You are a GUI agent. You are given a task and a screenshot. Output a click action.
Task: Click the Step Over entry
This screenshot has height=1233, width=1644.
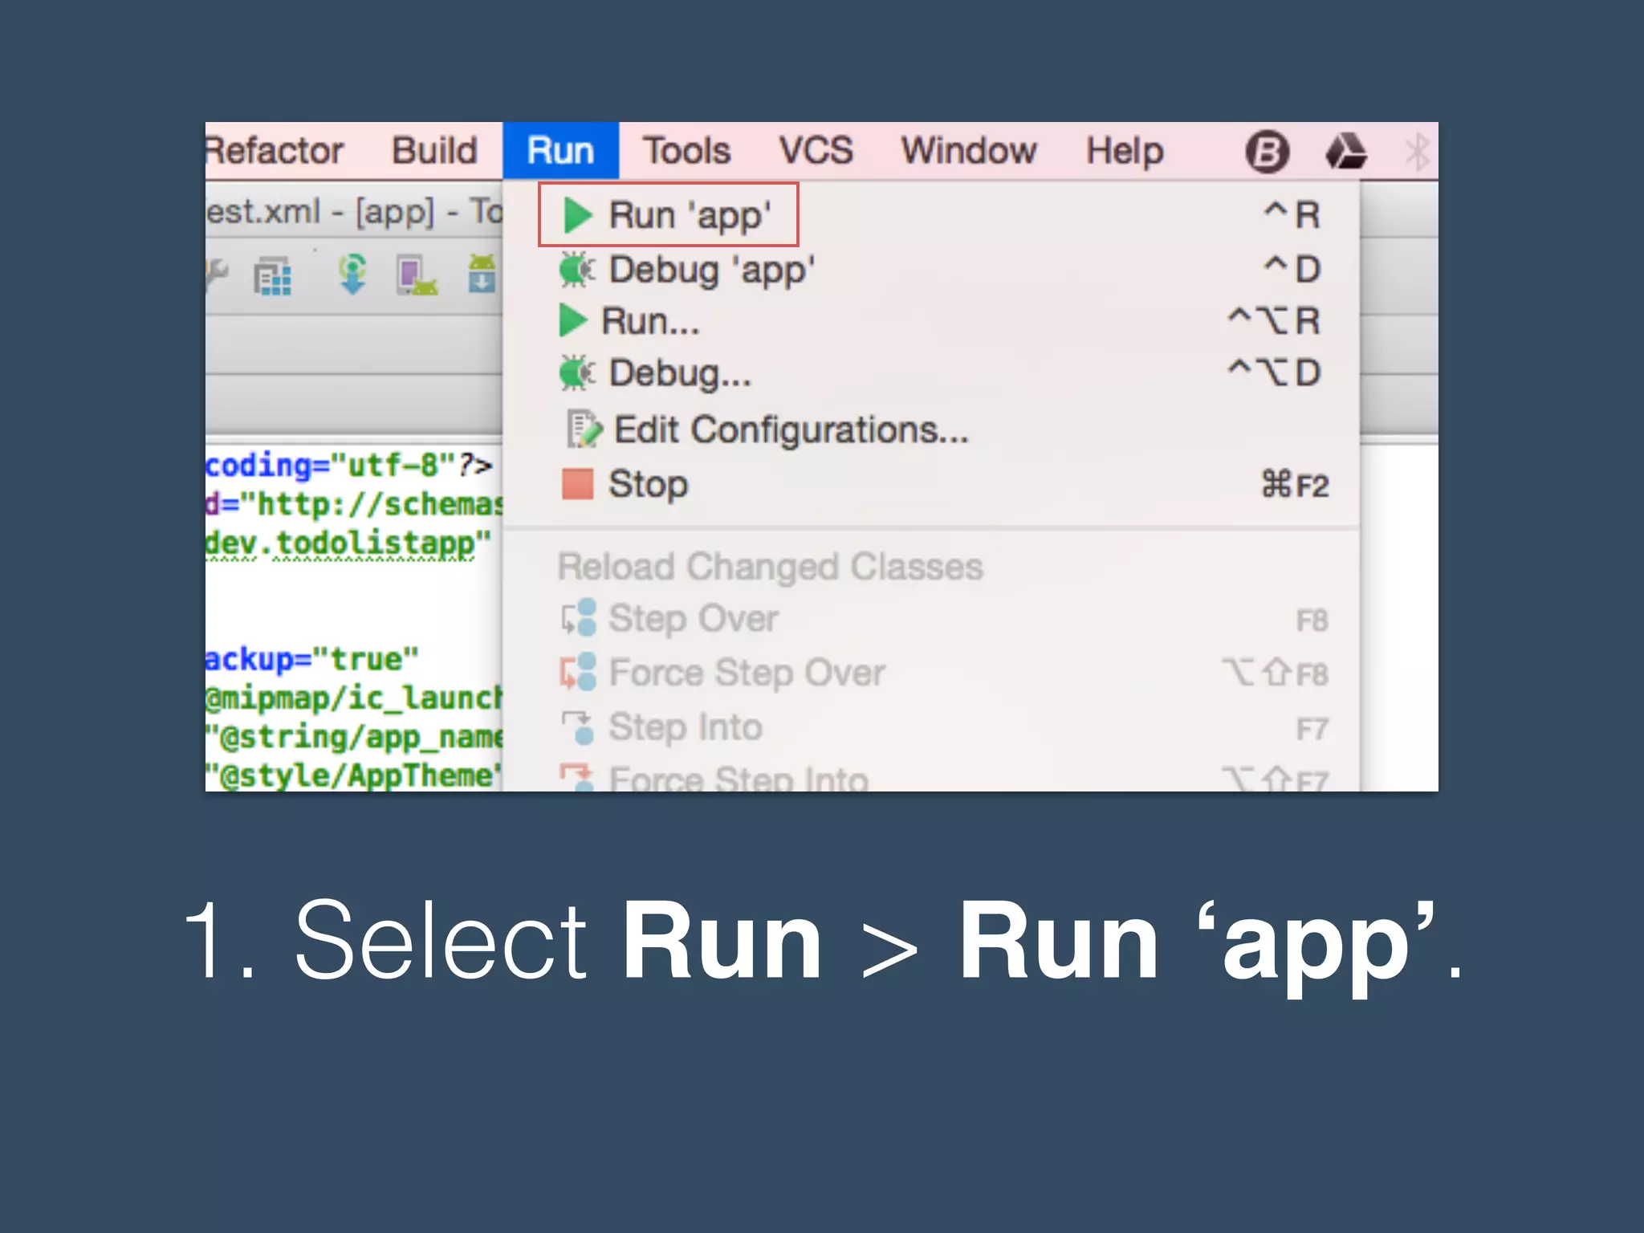(931, 619)
